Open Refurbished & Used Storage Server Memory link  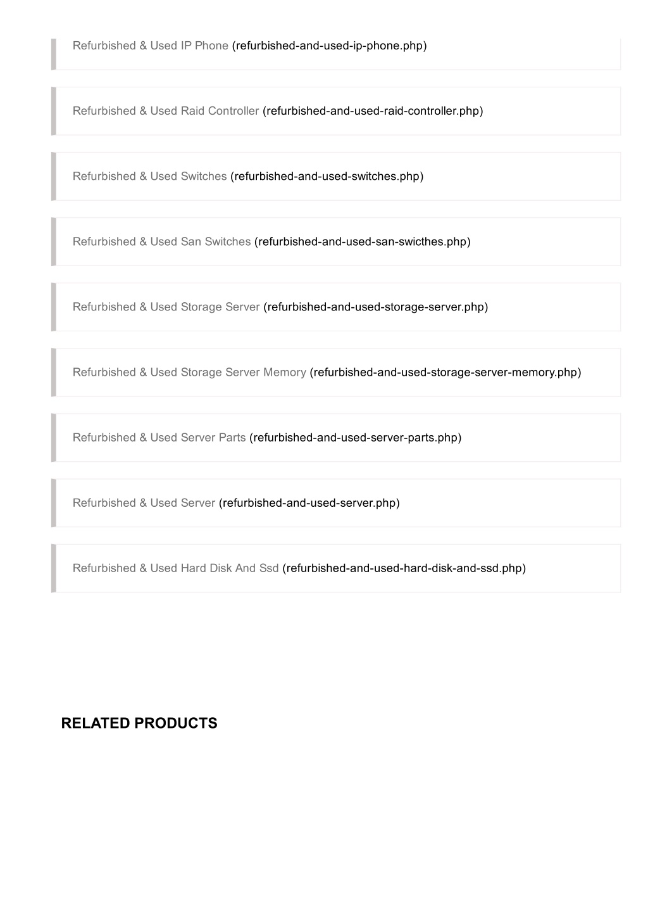pyautogui.click(x=189, y=372)
